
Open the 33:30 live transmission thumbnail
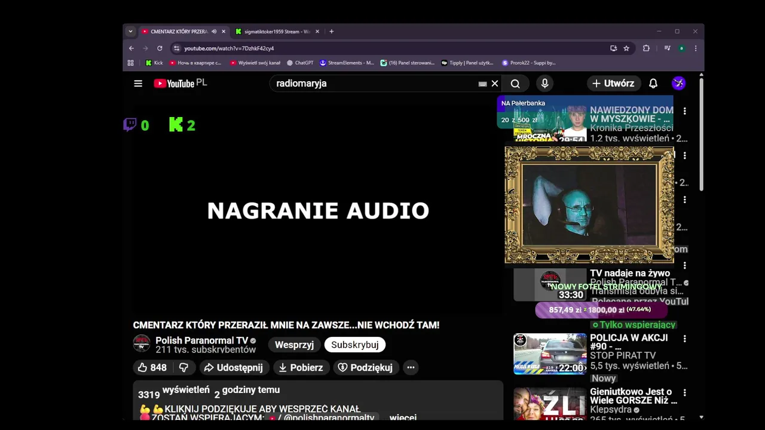pyautogui.click(x=550, y=285)
